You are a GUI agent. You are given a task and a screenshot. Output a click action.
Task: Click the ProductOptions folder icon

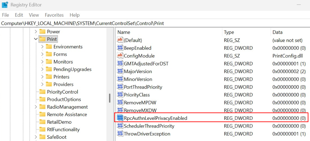[42, 99]
